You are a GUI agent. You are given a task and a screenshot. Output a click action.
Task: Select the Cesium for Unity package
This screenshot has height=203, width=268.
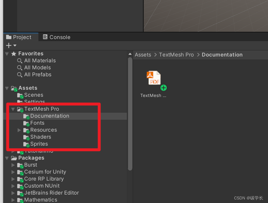coord(45,172)
